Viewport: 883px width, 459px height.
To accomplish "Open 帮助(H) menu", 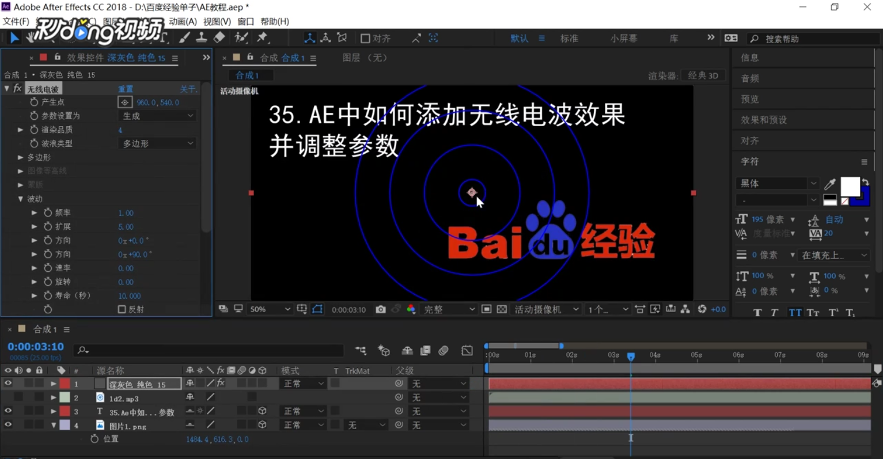I will (275, 21).
